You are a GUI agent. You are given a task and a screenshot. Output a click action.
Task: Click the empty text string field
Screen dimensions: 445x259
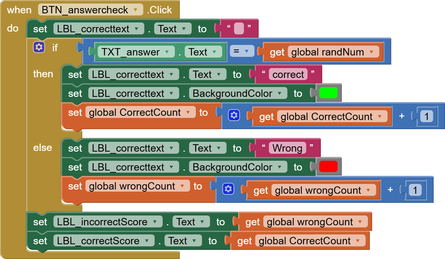[x=239, y=29]
